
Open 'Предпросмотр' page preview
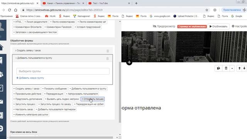[164, 26]
